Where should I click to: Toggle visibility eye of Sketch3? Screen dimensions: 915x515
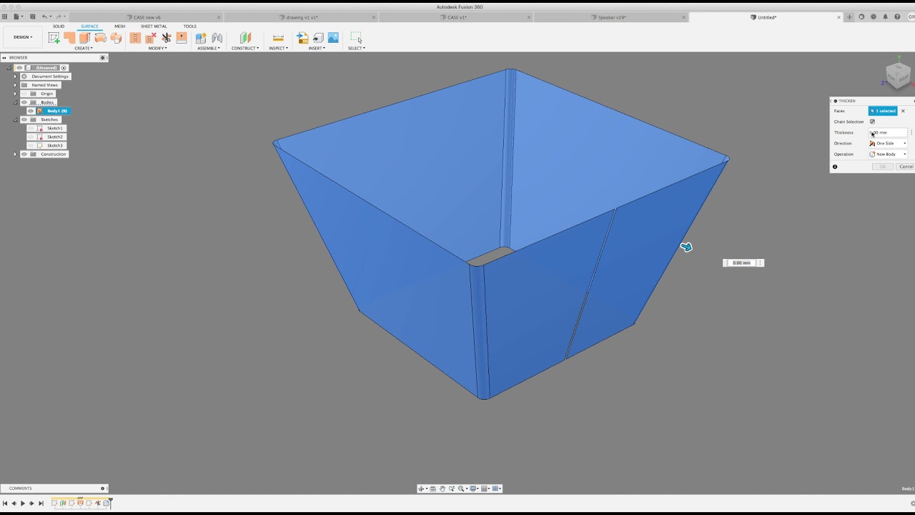(31, 145)
